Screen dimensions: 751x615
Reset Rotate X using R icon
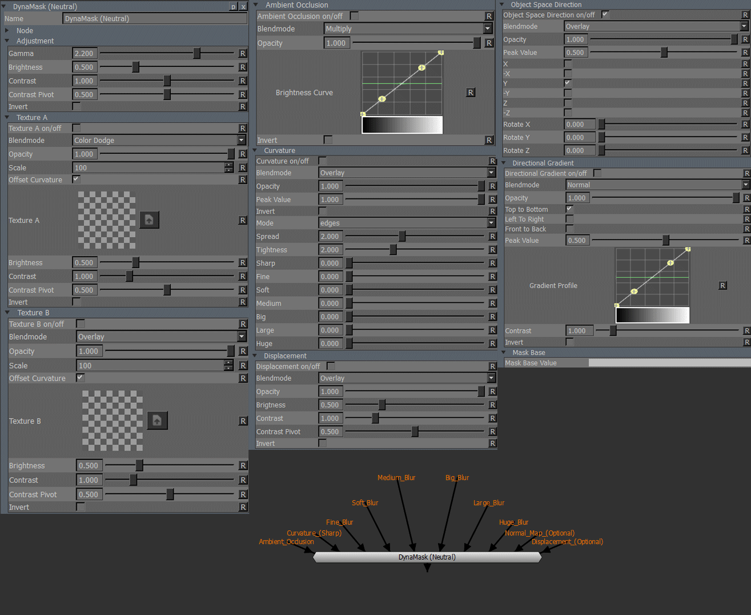click(x=745, y=124)
